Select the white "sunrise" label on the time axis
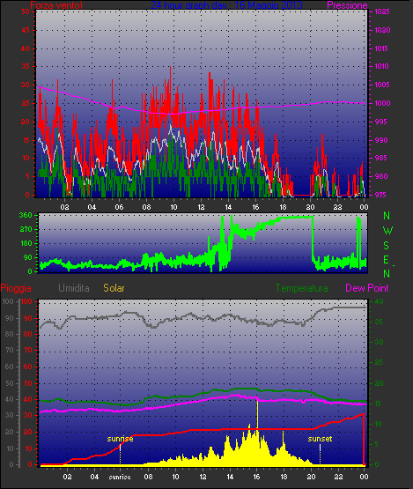The height and width of the screenshot is (489, 413). 120,477
